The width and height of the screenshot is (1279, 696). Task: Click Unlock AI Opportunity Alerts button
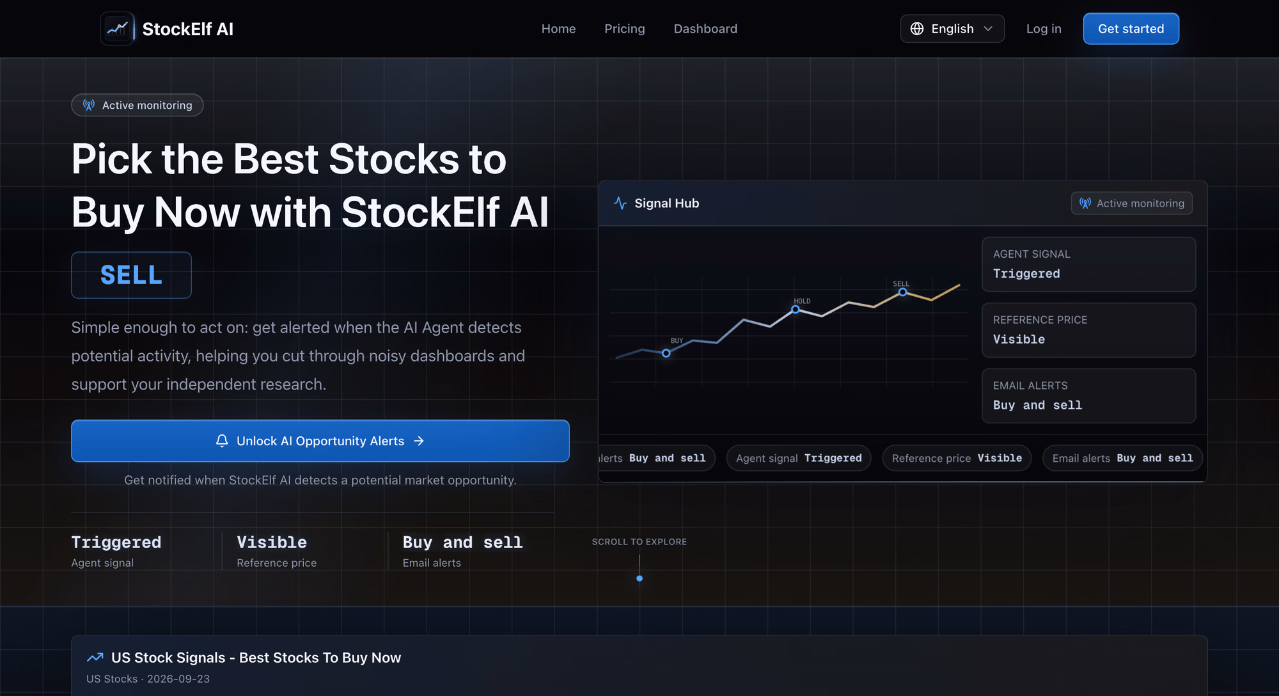tap(320, 441)
